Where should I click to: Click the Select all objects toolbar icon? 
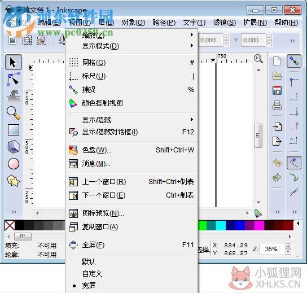(12, 40)
